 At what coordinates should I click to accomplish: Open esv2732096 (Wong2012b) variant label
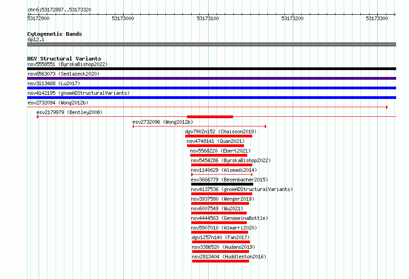coord(163,122)
